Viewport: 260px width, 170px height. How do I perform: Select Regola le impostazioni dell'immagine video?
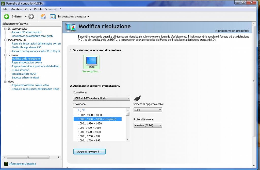pyautogui.click(x=36, y=89)
